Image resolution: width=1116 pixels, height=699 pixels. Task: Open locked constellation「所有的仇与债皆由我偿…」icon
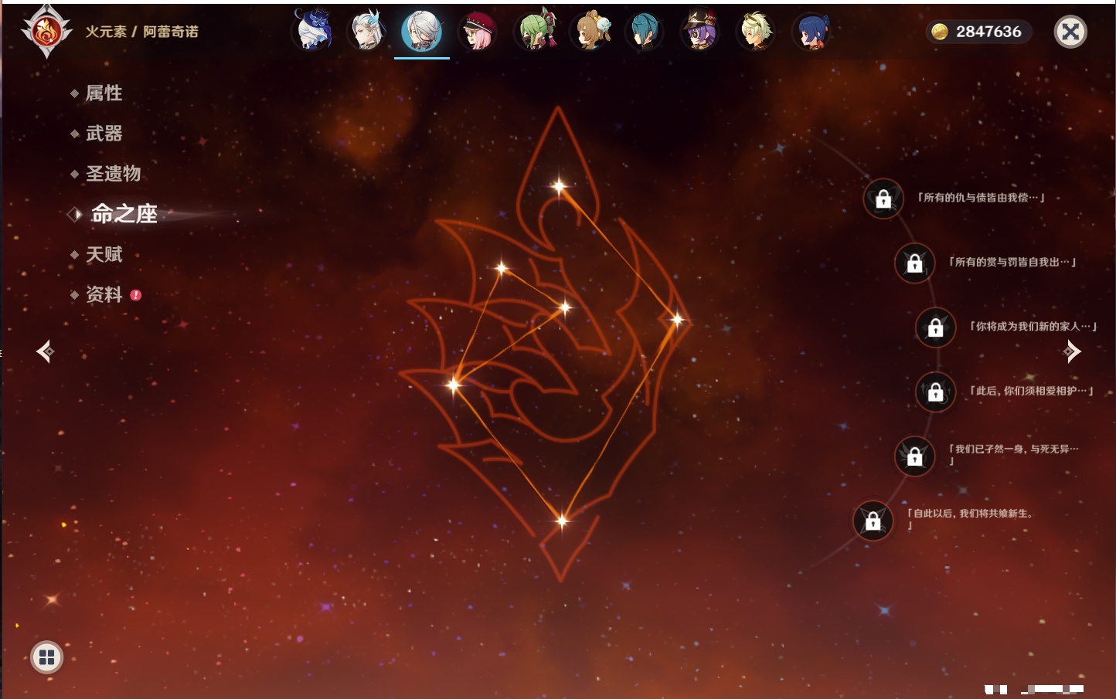click(883, 199)
